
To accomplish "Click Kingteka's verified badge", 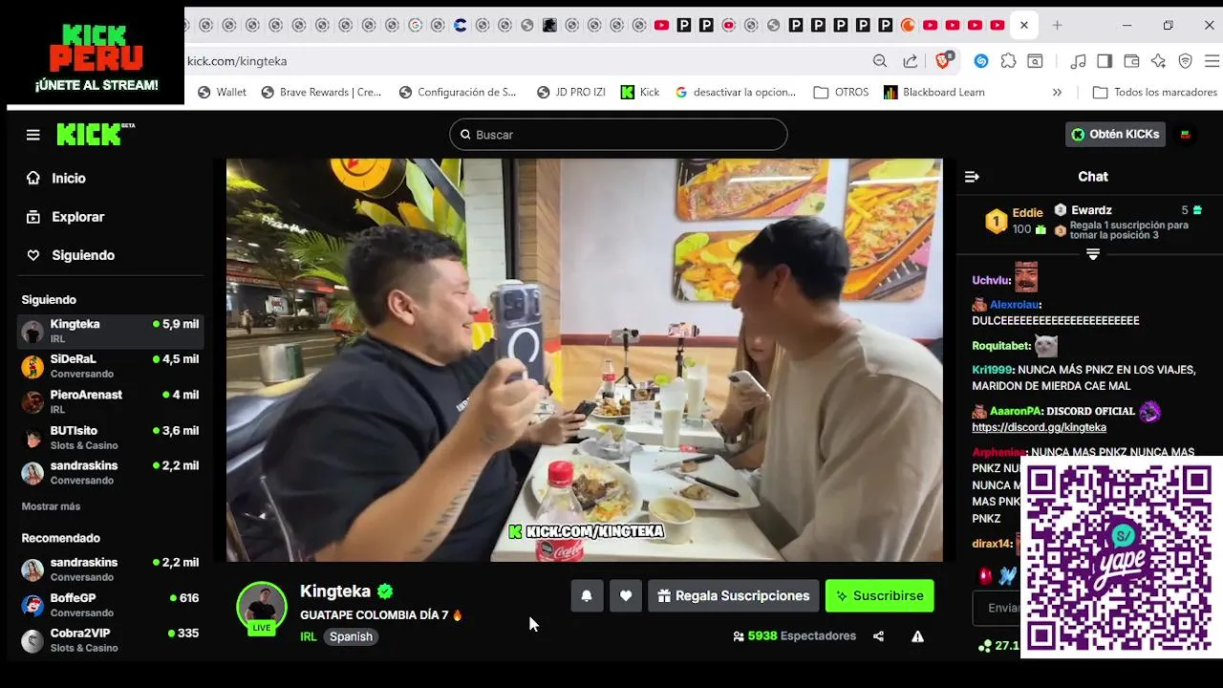I will click(x=385, y=591).
